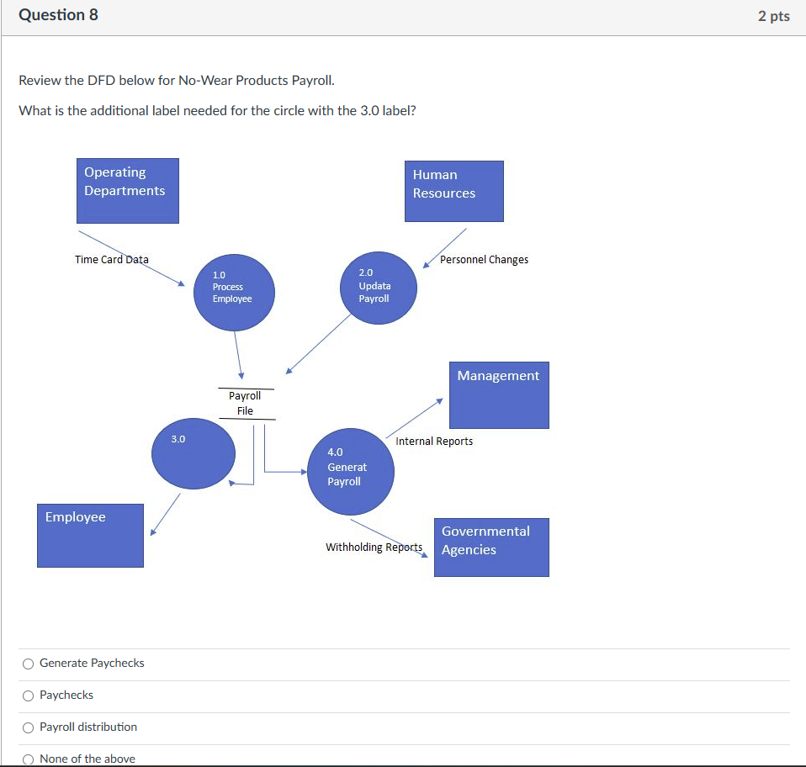Click the Management entity box
The width and height of the screenshot is (806, 767).
[499, 395]
